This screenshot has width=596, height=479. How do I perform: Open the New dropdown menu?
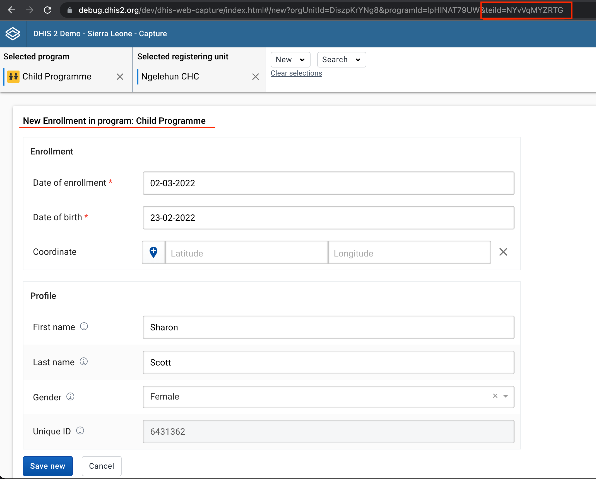(x=290, y=60)
